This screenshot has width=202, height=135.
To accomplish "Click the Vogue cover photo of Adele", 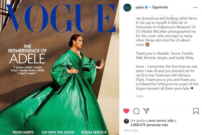I will coord(60,67).
